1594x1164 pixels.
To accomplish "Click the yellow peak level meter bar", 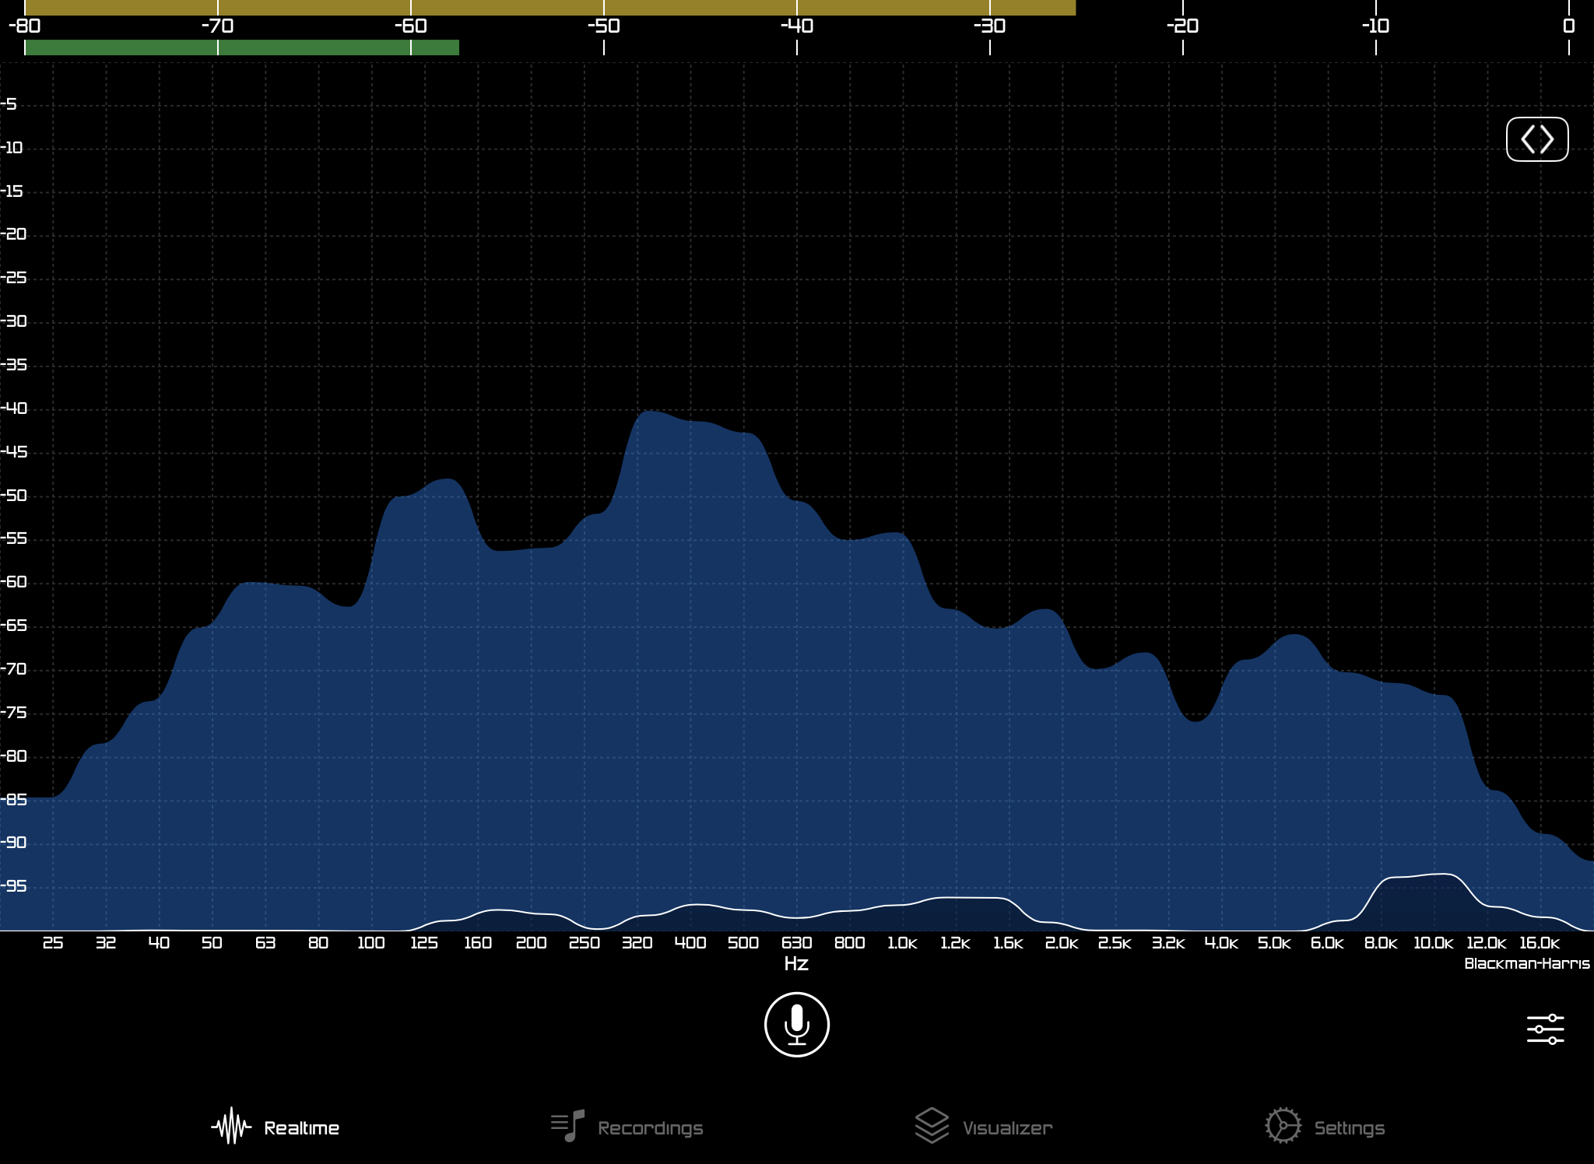I will click(550, 8).
